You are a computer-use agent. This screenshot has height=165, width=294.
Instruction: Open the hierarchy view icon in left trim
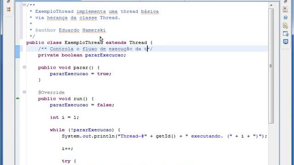[8, 9]
